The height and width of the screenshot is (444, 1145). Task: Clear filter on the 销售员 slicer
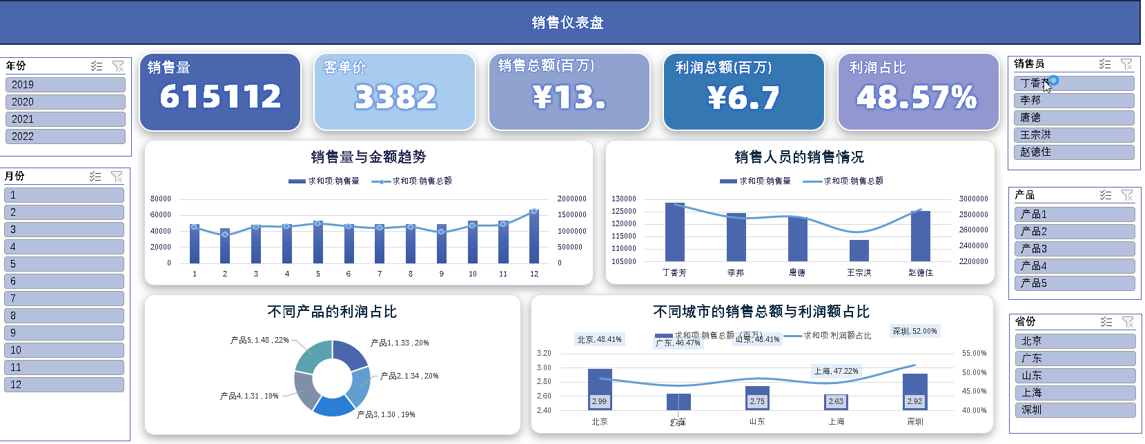pyautogui.click(x=1126, y=64)
